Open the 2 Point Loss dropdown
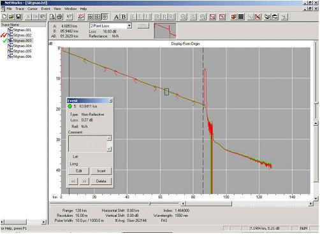The image size is (320, 234). pyautogui.click(x=129, y=26)
